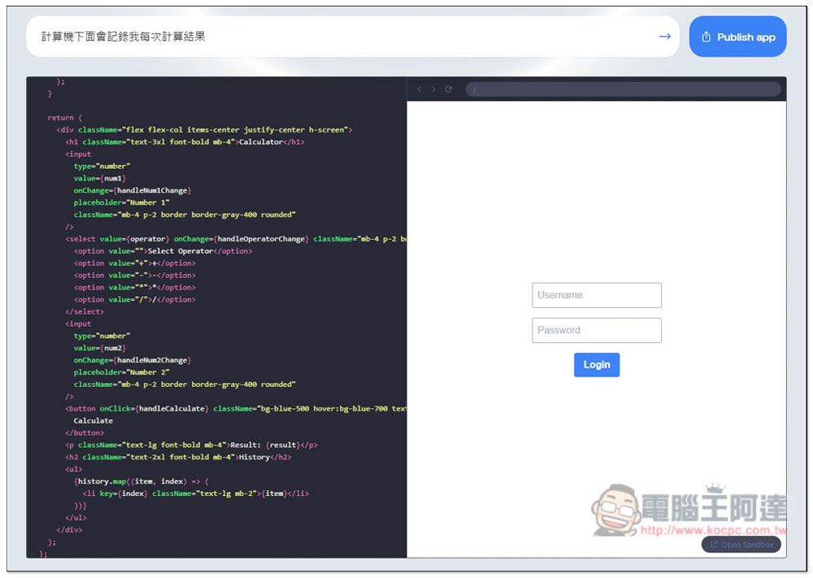Go forward in the preview browser
This screenshot has height=578, width=813.
pyautogui.click(x=433, y=89)
